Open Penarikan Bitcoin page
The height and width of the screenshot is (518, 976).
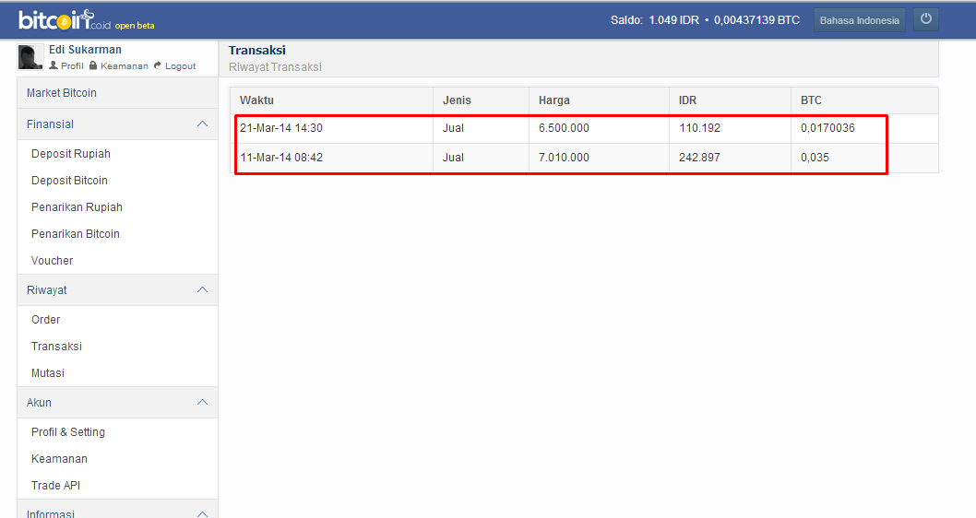point(76,234)
